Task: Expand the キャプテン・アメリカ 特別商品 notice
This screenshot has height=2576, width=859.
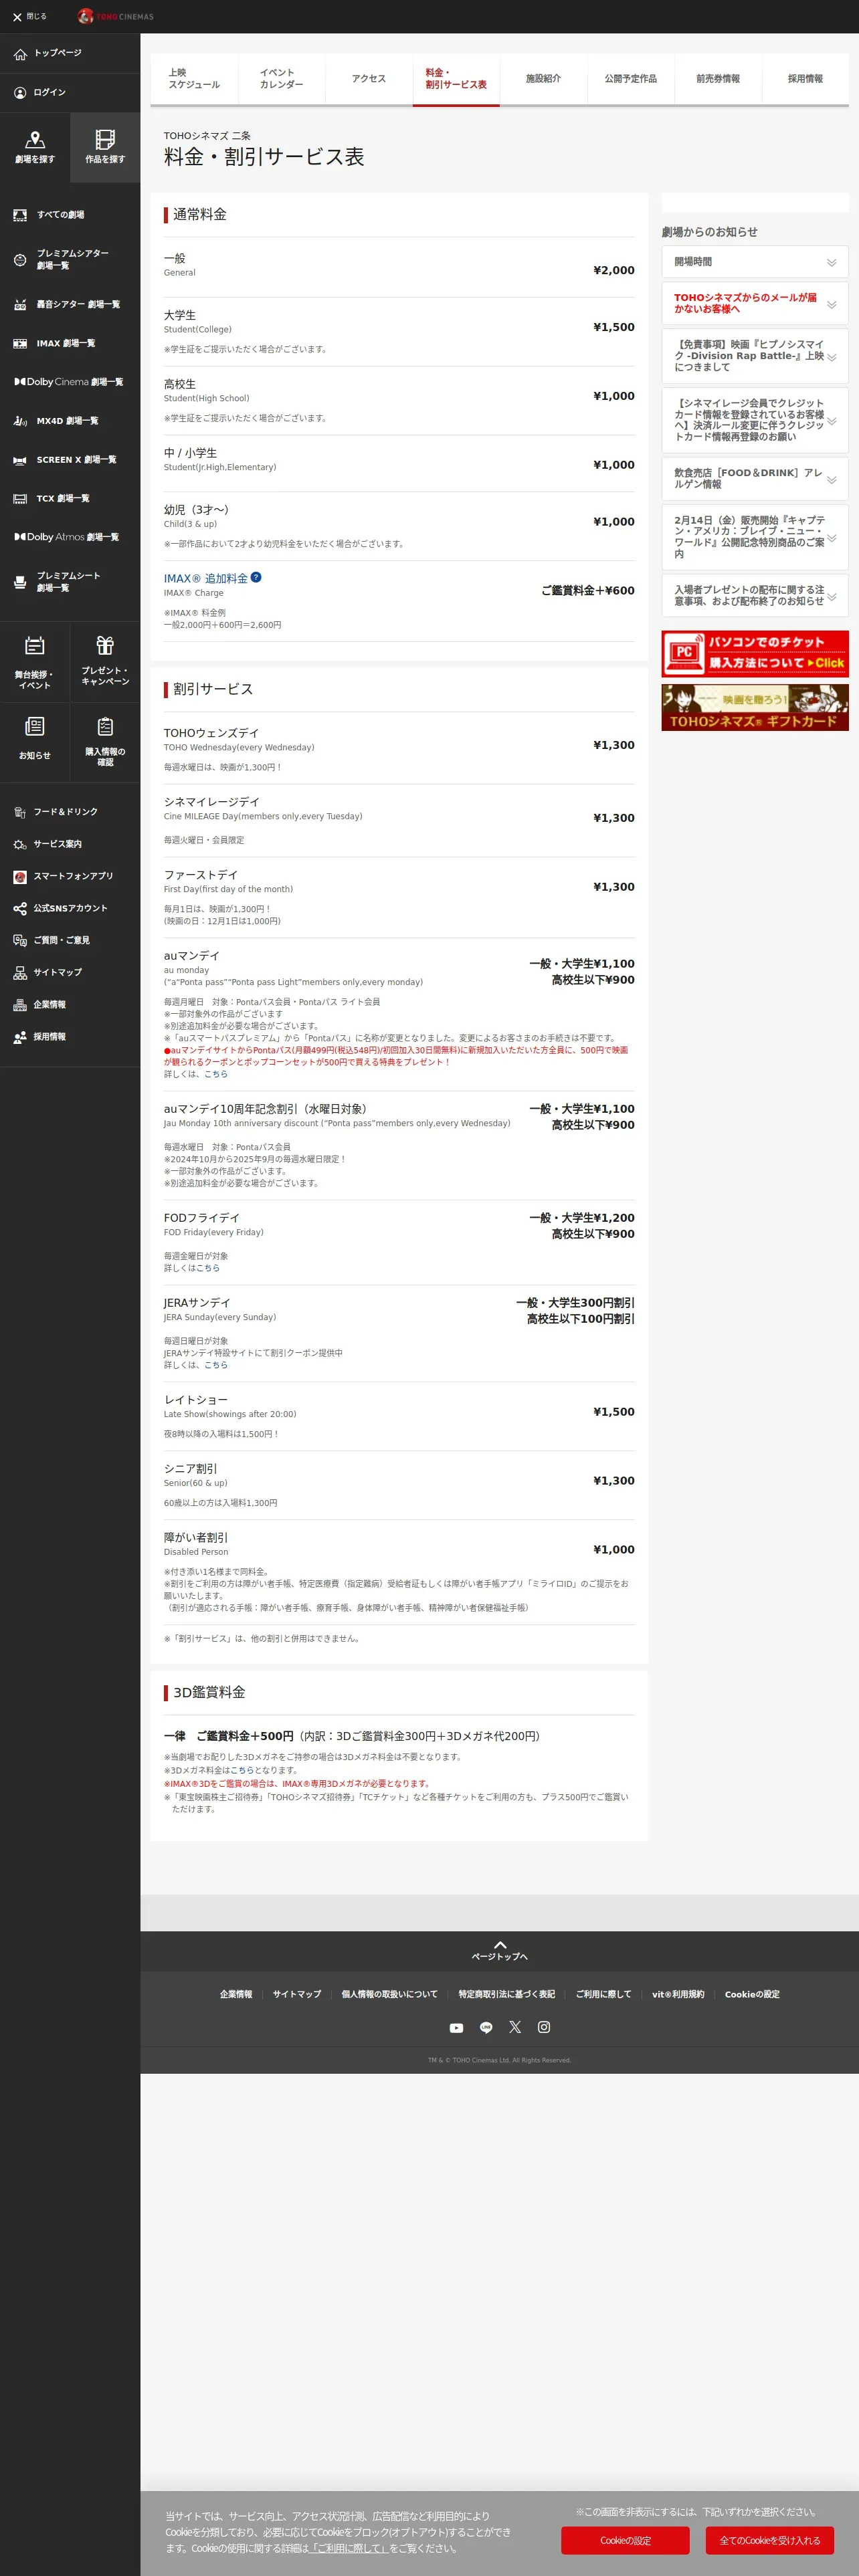Action: [755, 537]
